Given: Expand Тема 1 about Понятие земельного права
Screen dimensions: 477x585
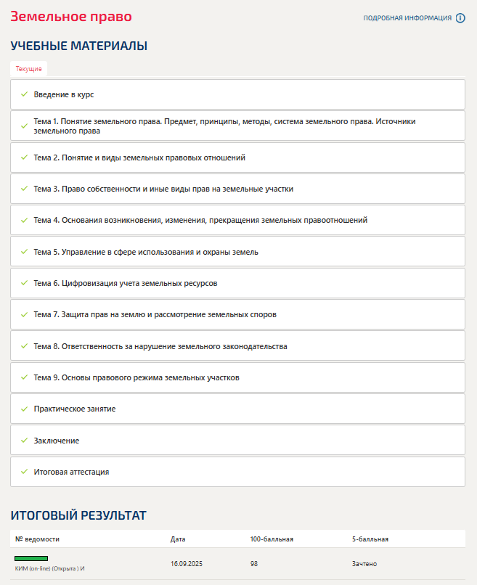Looking at the screenshot, I should tap(224, 126).
